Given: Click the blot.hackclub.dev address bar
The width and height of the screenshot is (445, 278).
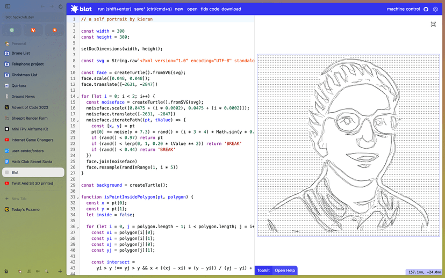Looking at the screenshot, I should (x=32, y=17).
